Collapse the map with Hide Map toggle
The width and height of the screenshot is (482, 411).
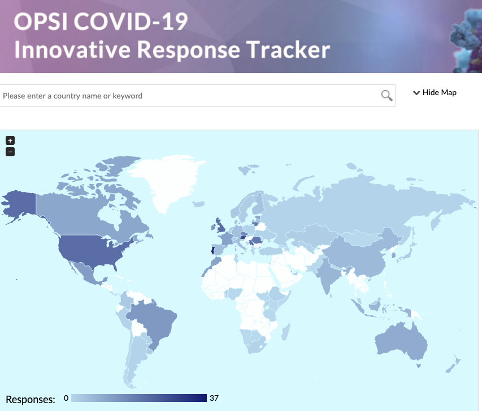click(435, 92)
